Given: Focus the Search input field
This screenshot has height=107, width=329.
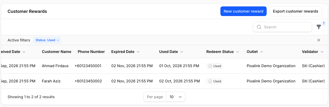Looking at the screenshot, I should [x=282, y=27].
